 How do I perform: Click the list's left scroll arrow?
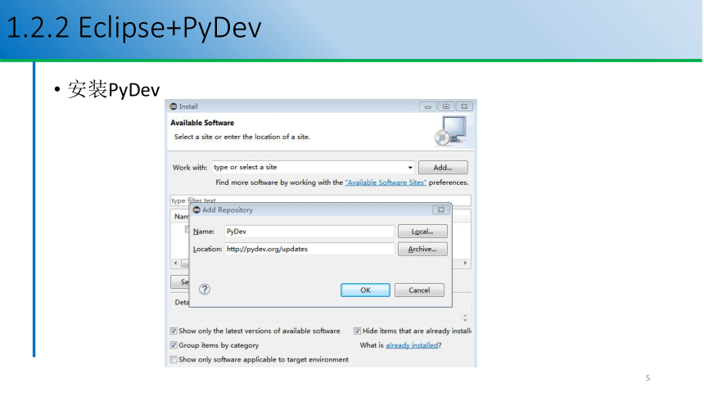pyautogui.click(x=175, y=263)
